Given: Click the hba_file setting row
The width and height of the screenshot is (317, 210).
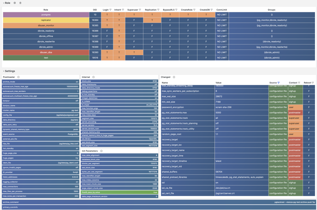Looking at the screenshot, I should point(41,144).
